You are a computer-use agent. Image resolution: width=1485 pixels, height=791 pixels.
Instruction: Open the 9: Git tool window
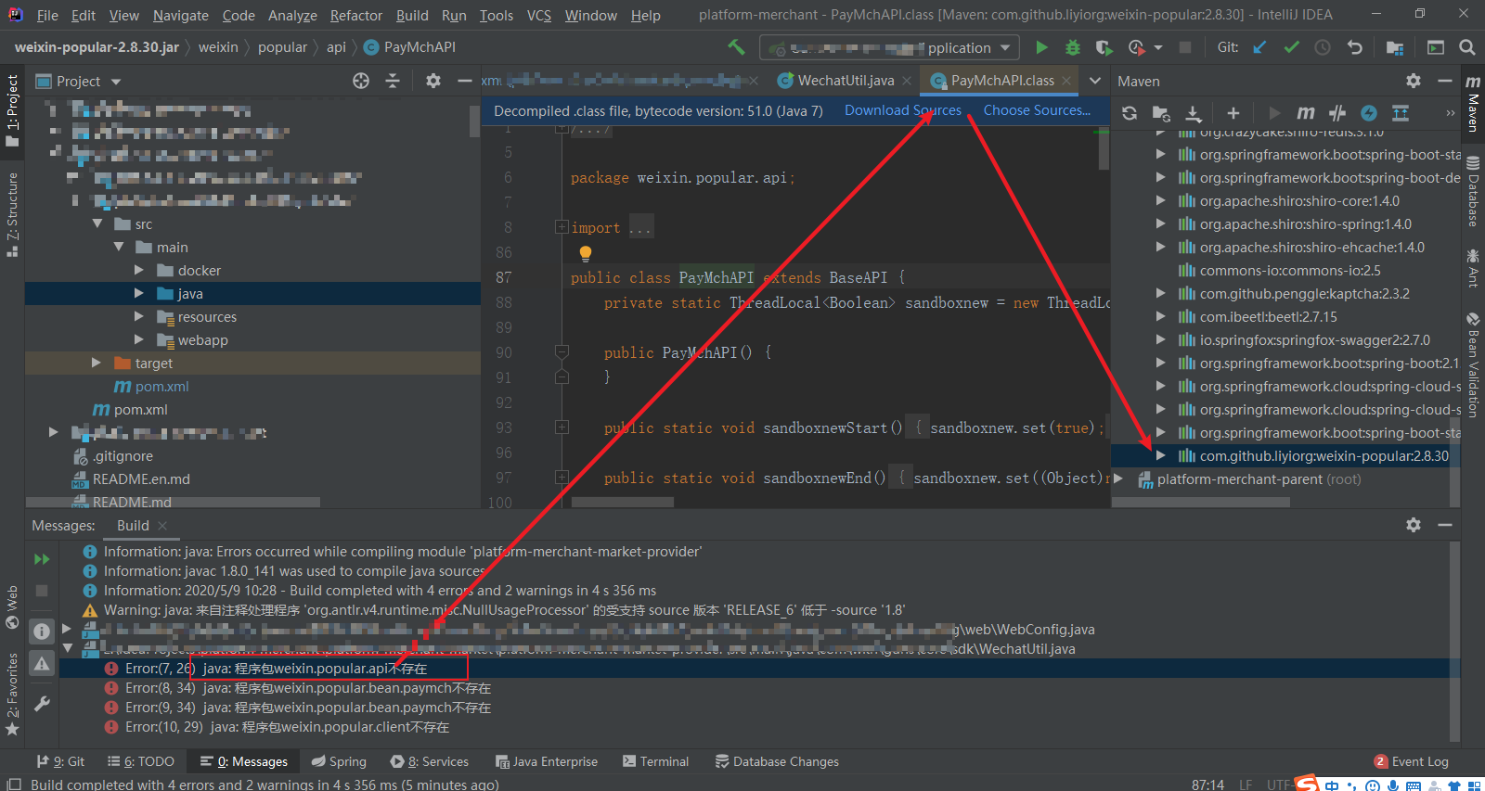[60, 761]
